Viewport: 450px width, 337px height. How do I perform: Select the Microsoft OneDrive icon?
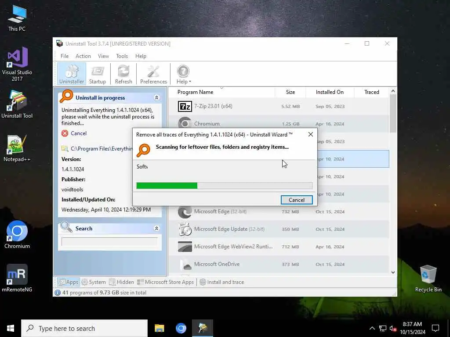coord(185,264)
